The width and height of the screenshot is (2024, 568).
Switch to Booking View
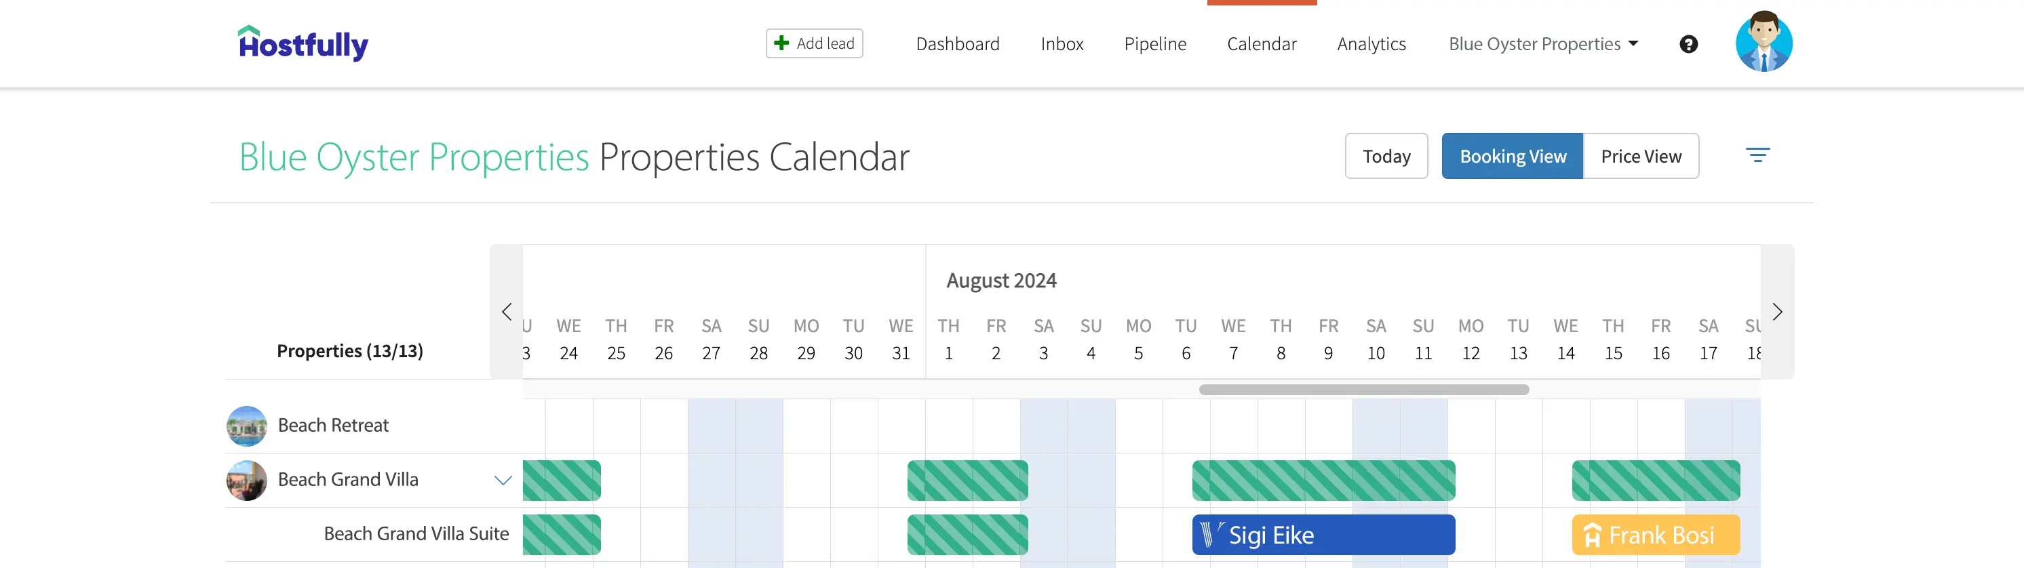click(x=1513, y=157)
